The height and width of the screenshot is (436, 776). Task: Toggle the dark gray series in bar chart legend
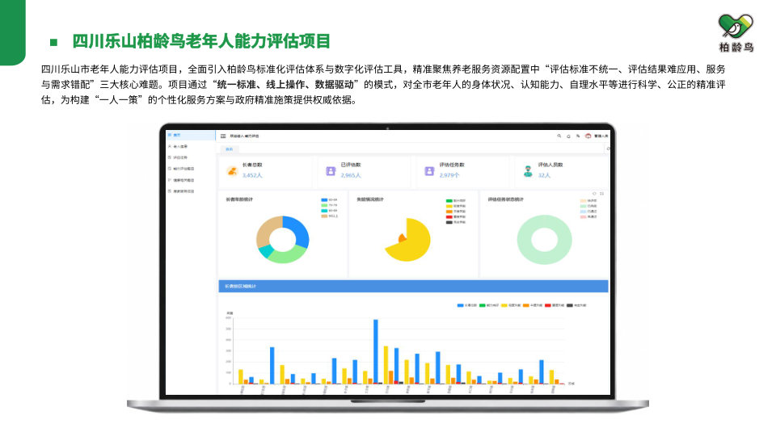570,305
